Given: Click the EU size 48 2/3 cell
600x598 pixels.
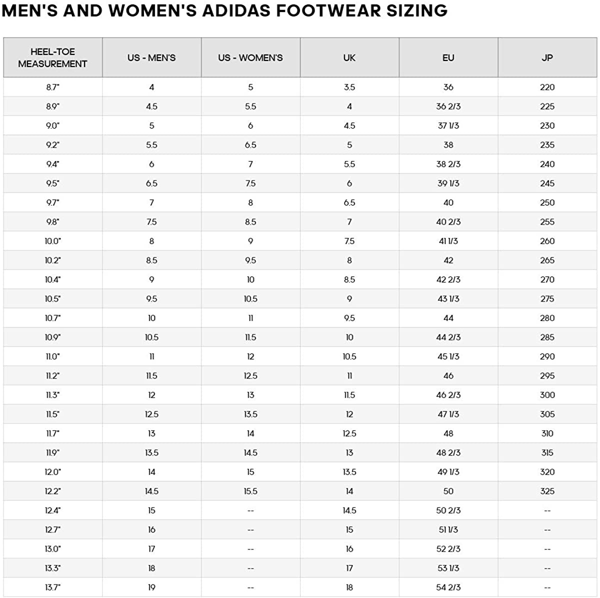Looking at the screenshot, I should [448, 452].
